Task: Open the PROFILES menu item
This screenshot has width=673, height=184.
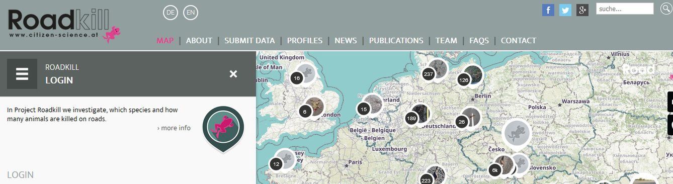Action: click(x=305, y=41)
